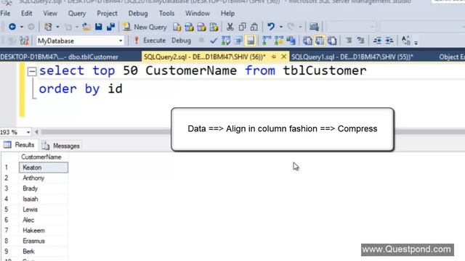Open the New Project dropdown arrow

pos(57,27)
